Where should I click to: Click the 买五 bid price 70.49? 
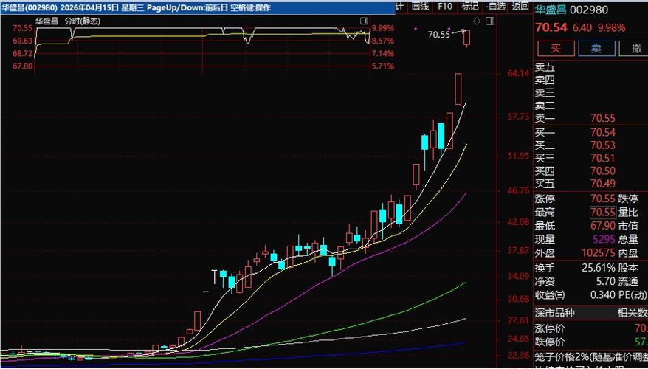click(x=602, y=184)
